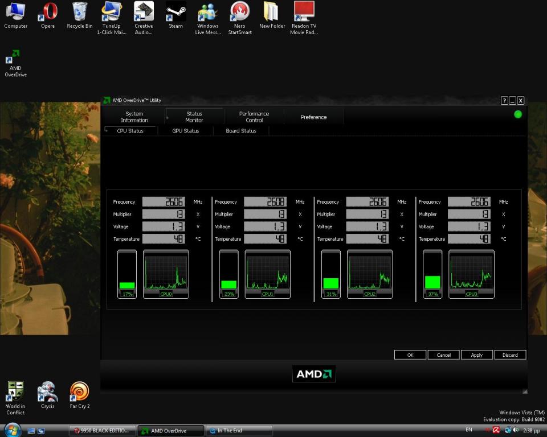Select the Recycle Bin icon
Viewport: 547px width, 437px height.
pyautogui.click(x=80, y=16)
